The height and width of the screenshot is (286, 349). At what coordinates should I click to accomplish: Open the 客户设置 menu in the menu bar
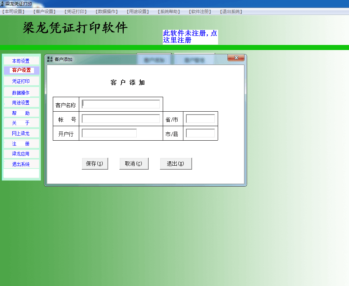(44, 11)
